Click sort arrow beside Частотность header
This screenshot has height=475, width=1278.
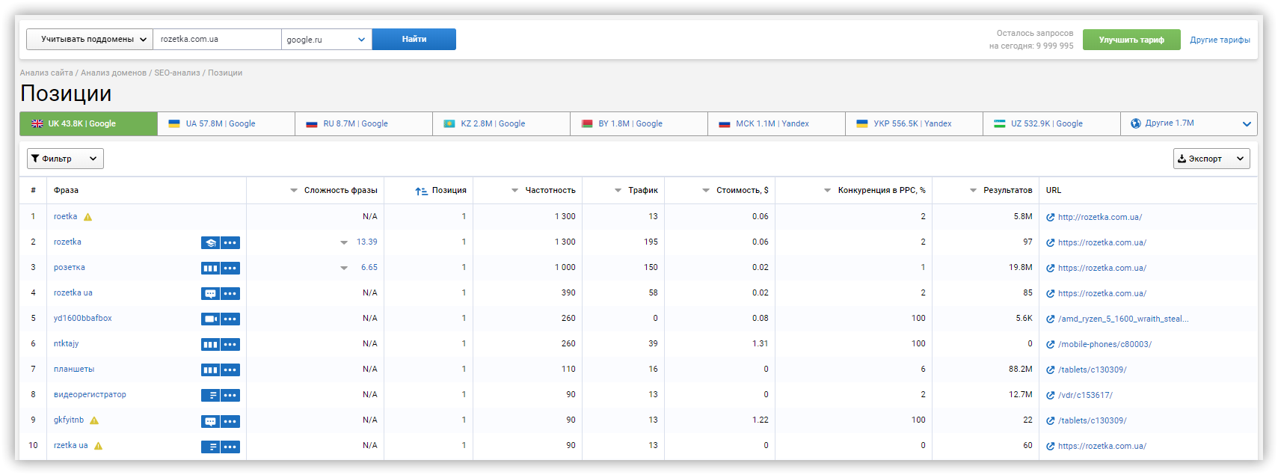(x=514, y=191)
